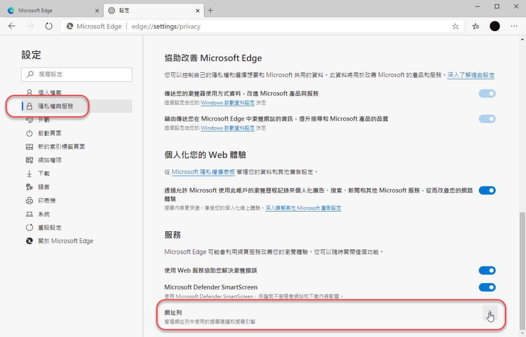Click the 管理網址列中使用的搜尋建議和搜尋引擎 description

[x=210, y=322]
